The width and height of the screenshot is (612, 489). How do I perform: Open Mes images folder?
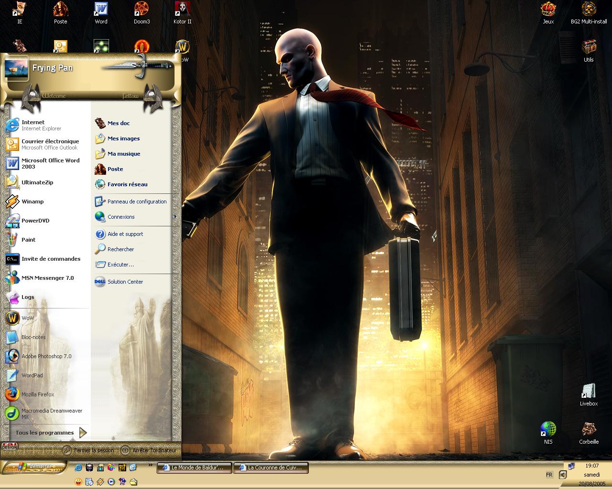[x=132, y=138]
